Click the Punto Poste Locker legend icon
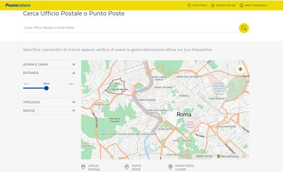The image size is (283, 172). tap(170, 167)
